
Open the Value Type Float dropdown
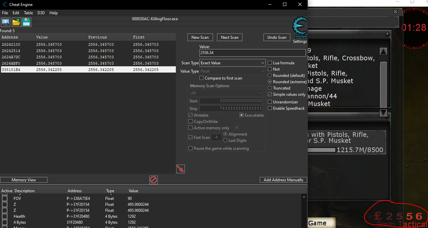[232, 71]
